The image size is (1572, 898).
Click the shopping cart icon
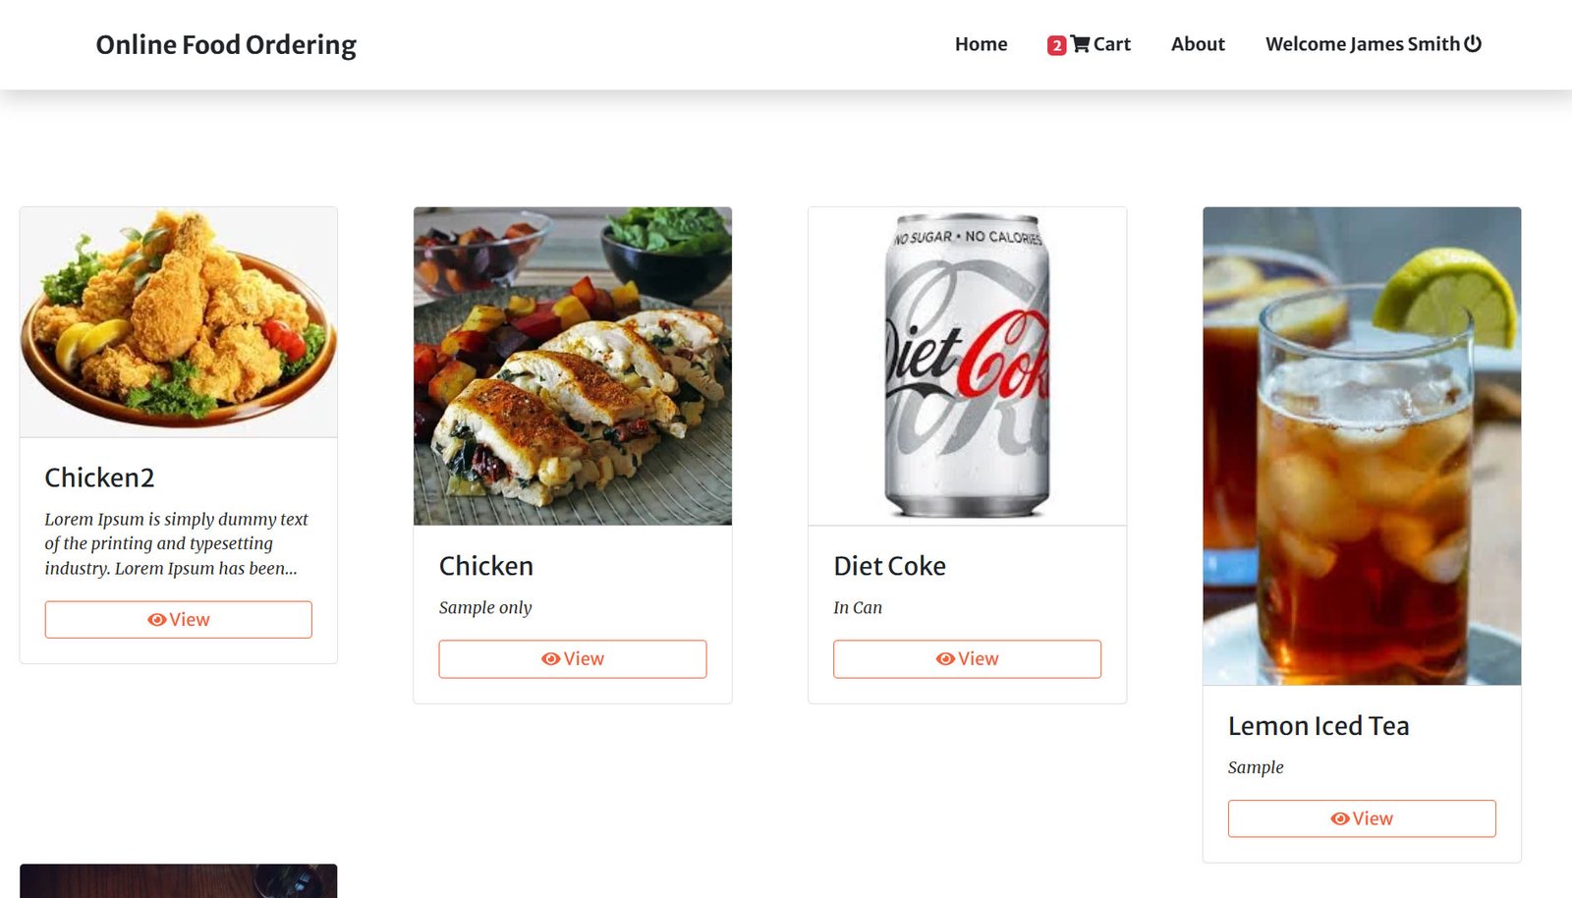coord(1080,44)
